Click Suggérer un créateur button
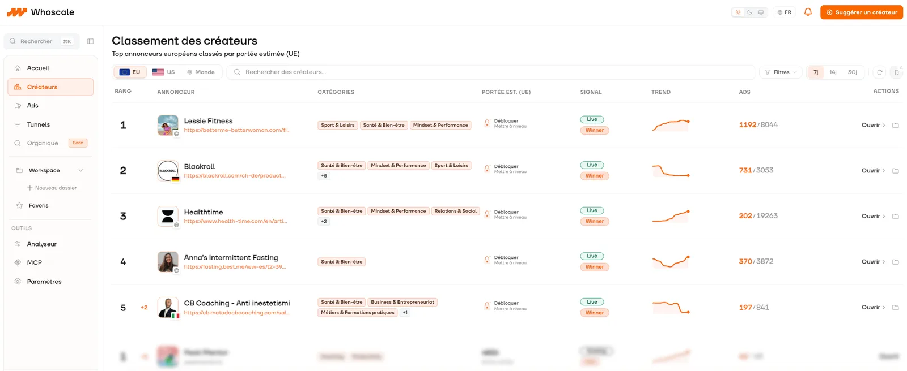 pos(862,12)
